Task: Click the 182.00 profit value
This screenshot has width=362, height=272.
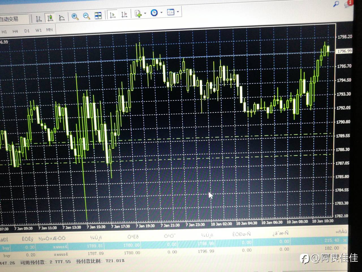Action: click(x=332, y=248)
